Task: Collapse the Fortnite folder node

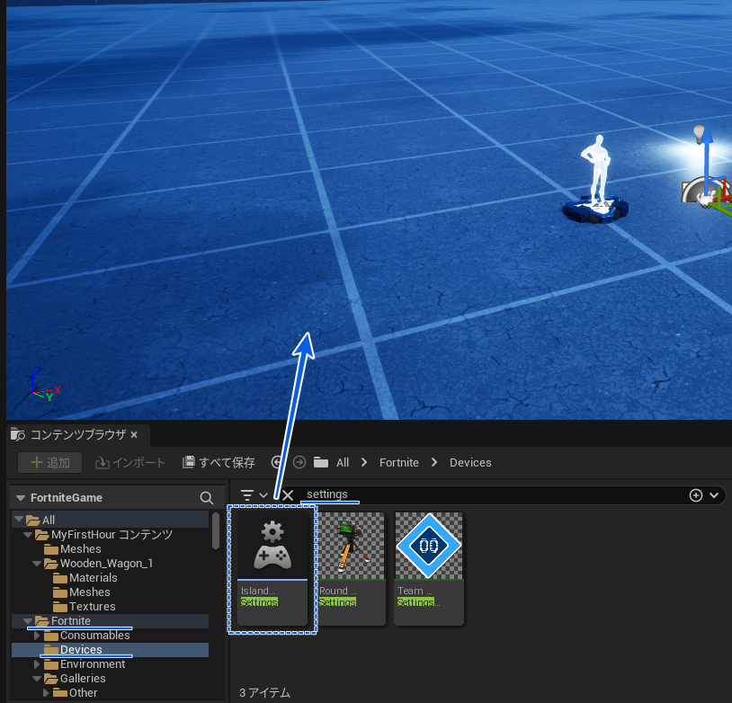Action: click(28, 621)
